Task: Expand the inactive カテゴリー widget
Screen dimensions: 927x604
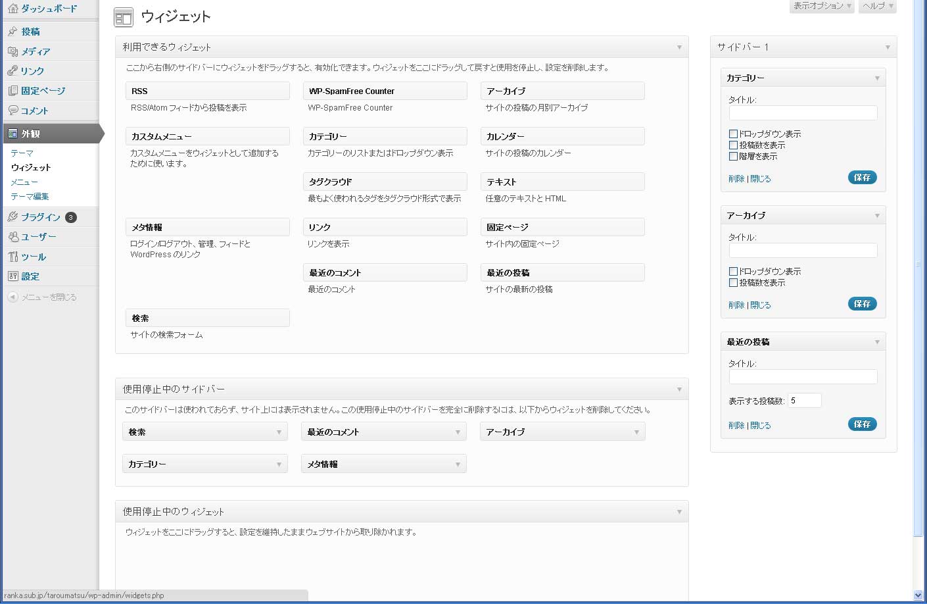Action: [279, 465]
